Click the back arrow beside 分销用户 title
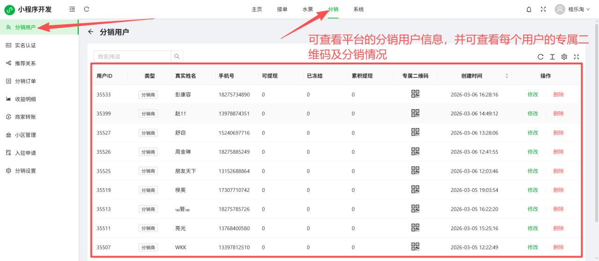Image resolution: width=599 pixels, height=261 pixels. (91, 32)
